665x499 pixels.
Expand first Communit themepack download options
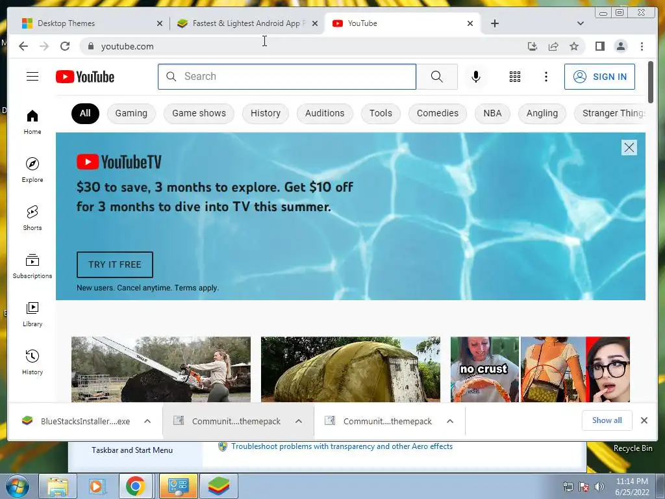coord(299,421)
